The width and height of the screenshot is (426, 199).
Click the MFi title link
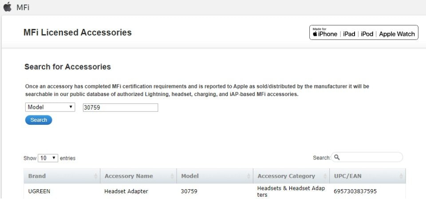coord(23,7)
